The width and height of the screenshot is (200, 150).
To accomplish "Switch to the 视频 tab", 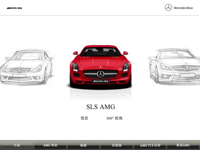I will (83, 145).
